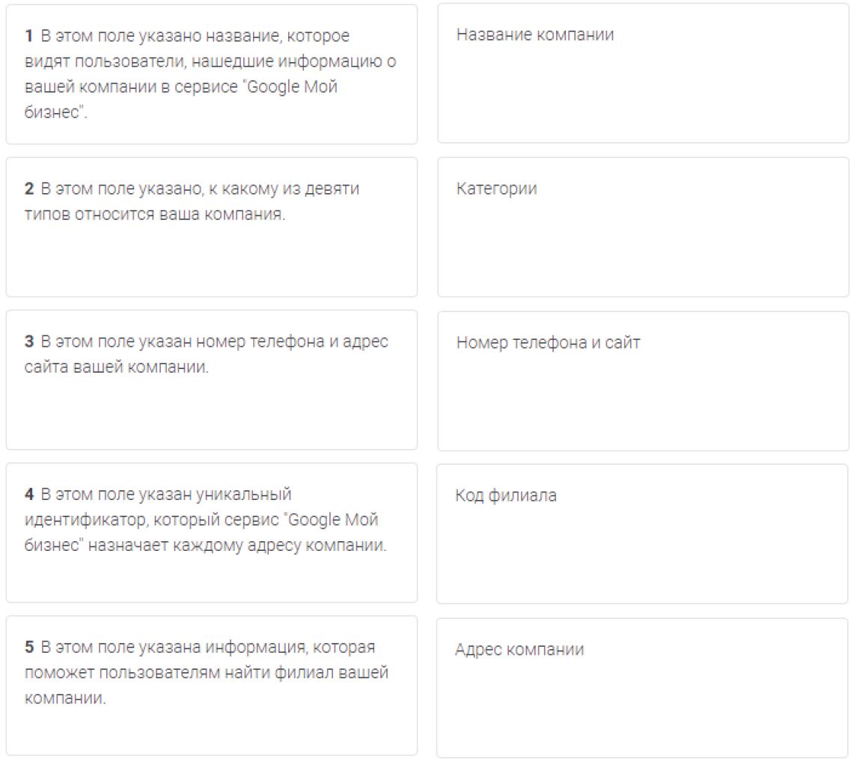Click the bold number 3 label
854x765 pixels.
tap(29, 341)
